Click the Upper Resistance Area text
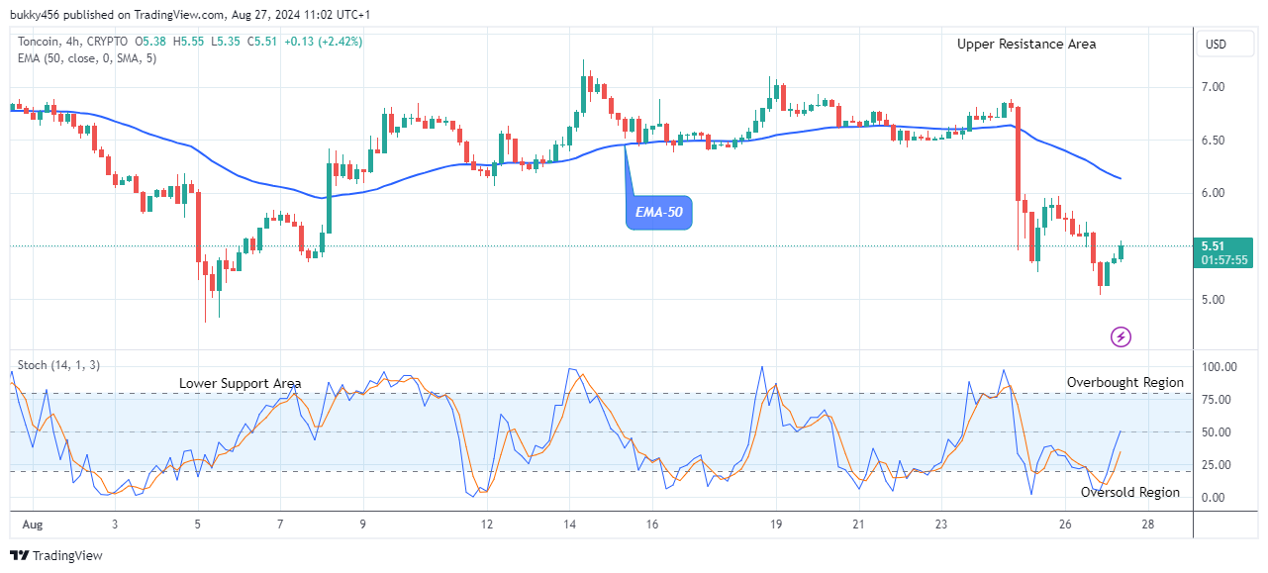 [x=1026, y=44]
